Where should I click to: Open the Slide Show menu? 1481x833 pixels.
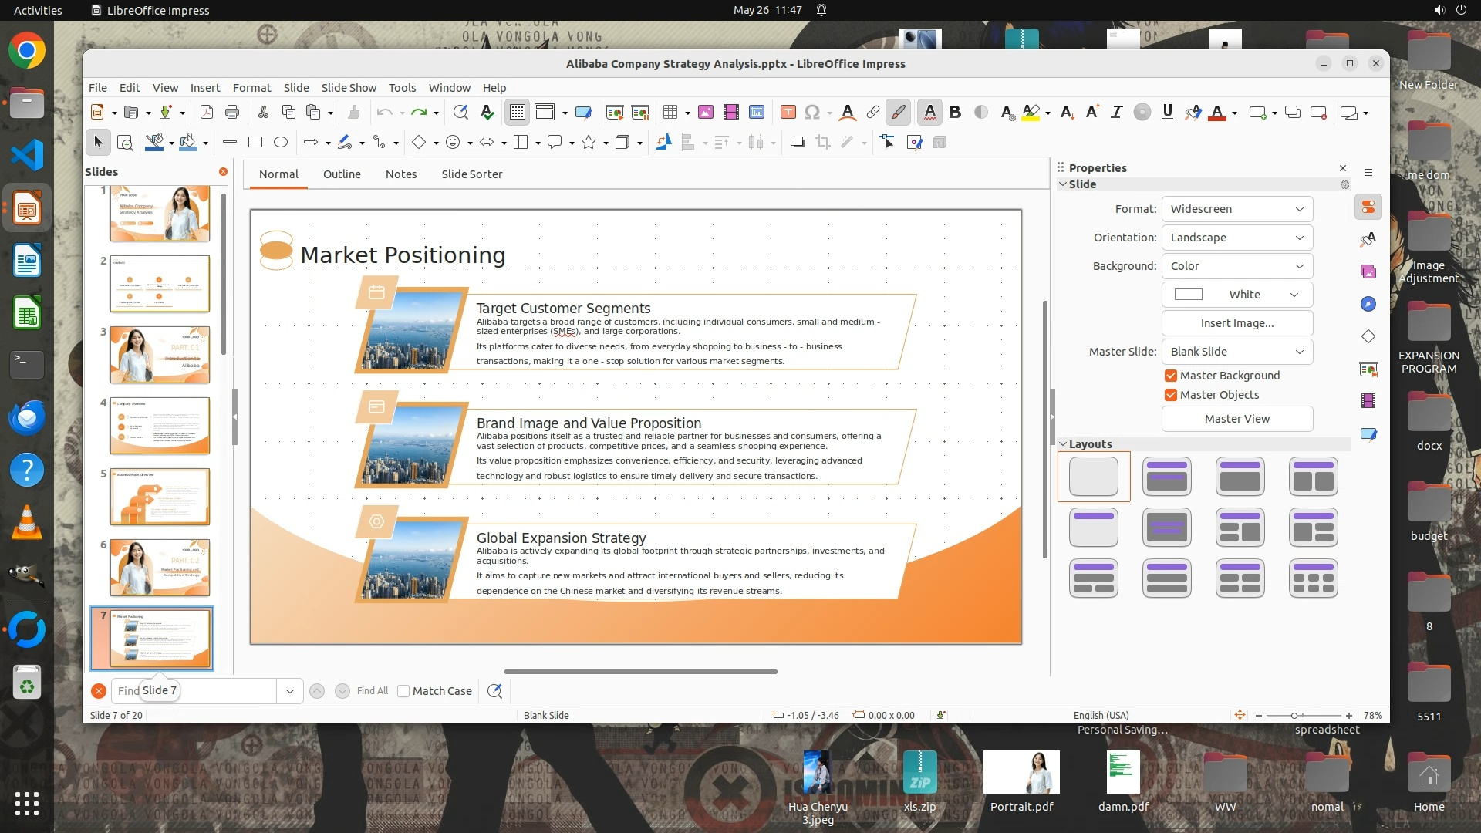[x=349, y=88]
